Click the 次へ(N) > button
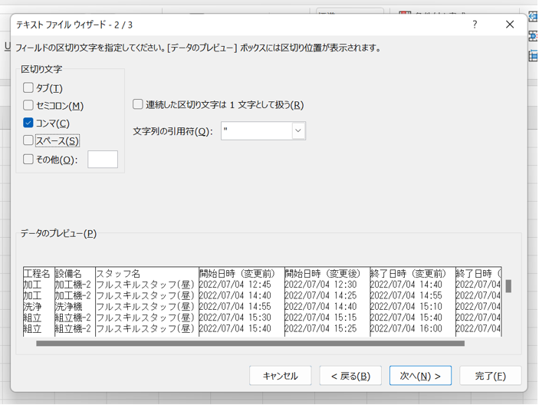 click(x=420, y=376)
